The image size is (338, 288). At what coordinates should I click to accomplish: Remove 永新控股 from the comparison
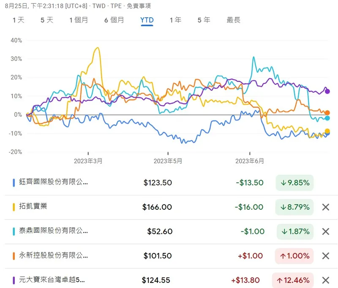point(325,256)
